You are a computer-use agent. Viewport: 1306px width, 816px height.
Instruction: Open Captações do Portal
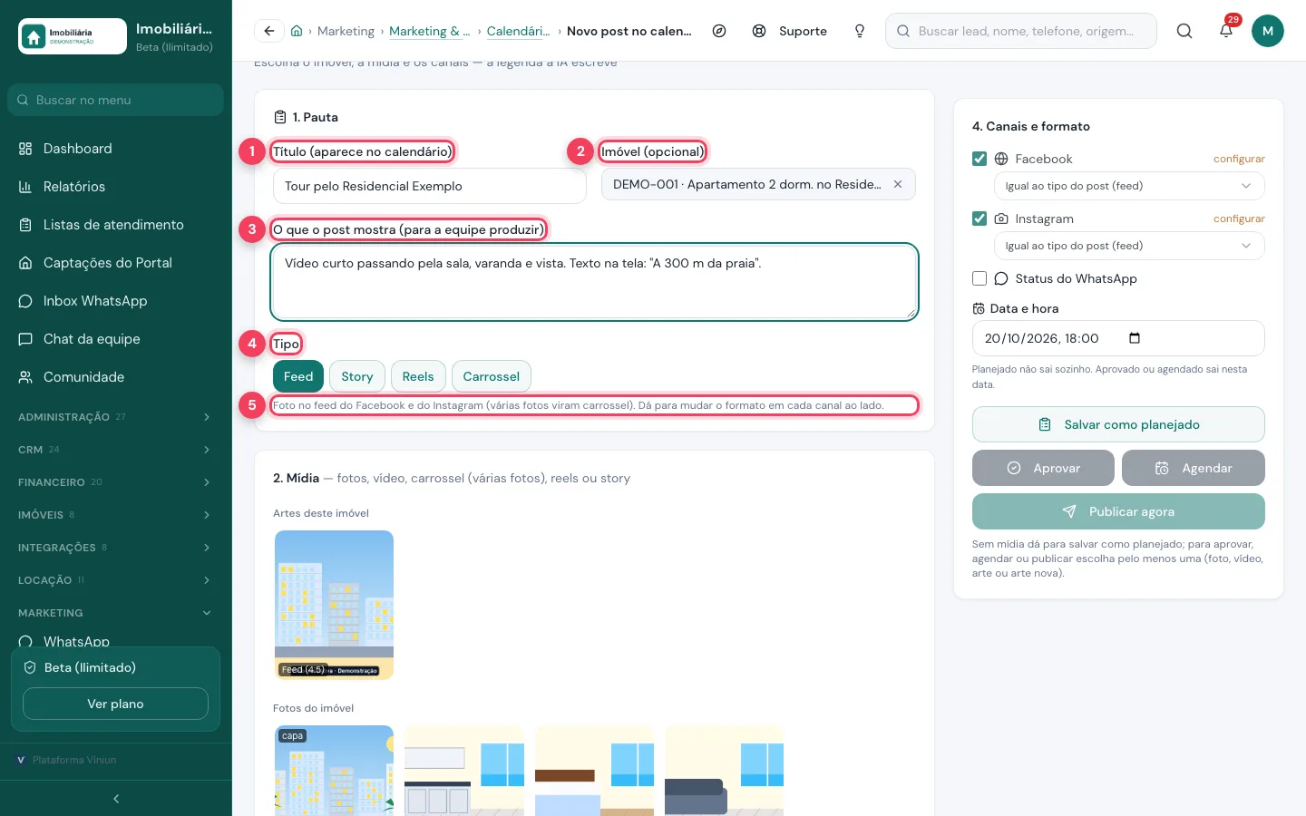click(116, 263)
